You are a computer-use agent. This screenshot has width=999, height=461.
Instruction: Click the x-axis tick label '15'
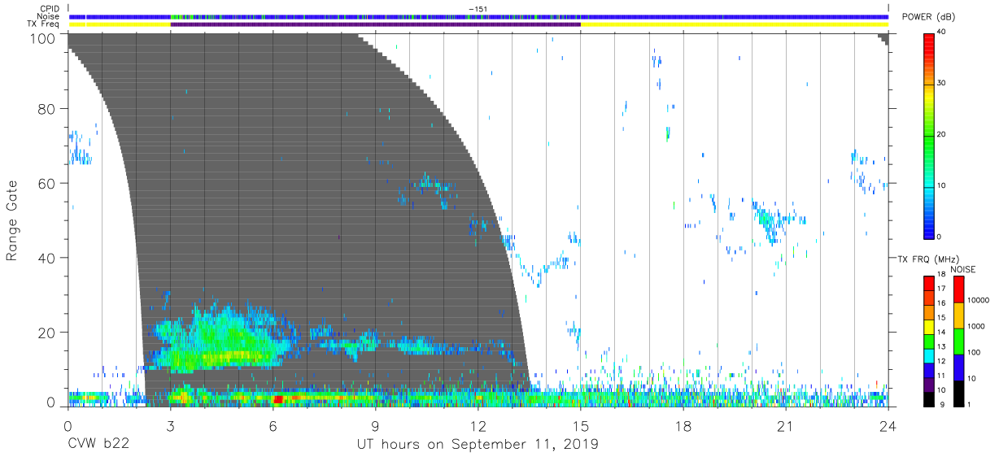coord(581,426)
